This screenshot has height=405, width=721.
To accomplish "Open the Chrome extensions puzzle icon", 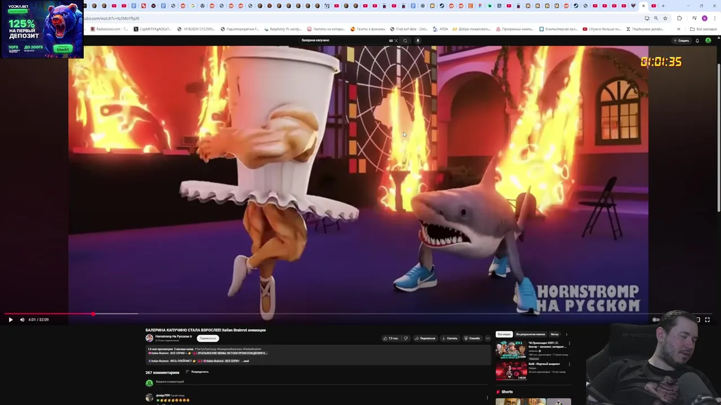I will [679, 18].
